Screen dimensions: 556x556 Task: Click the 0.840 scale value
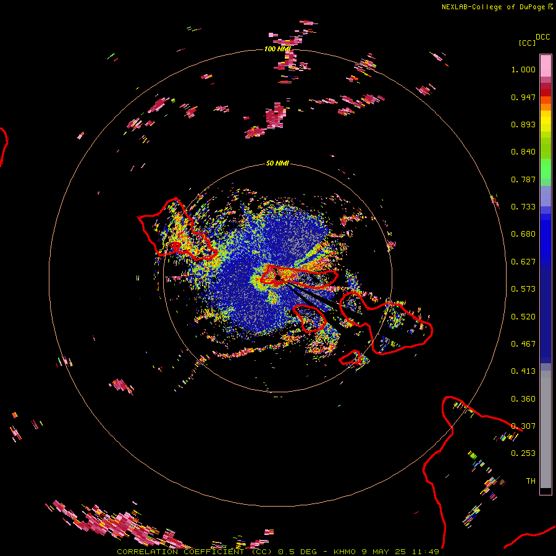pyautogui.click(x=523, y=152)
